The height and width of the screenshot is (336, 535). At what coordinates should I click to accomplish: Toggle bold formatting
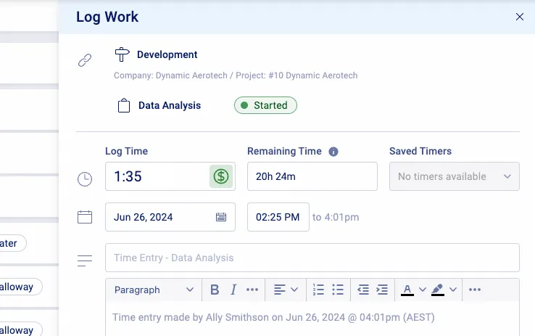click(x=215, y=290)
